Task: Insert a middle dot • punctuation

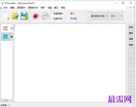Action: (x=131, y=86)
